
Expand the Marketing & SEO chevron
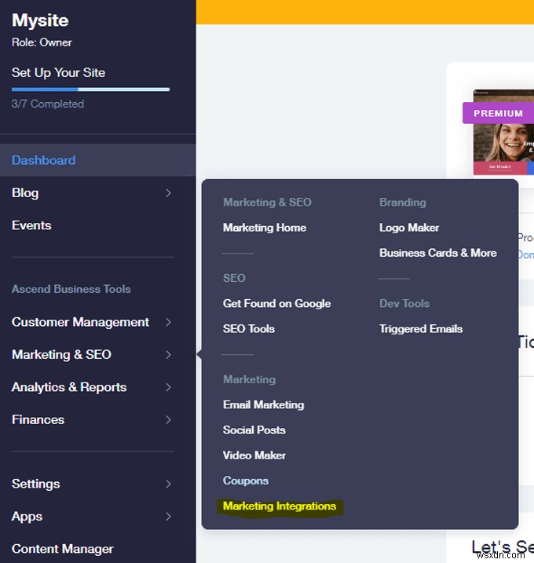(168, 355)
